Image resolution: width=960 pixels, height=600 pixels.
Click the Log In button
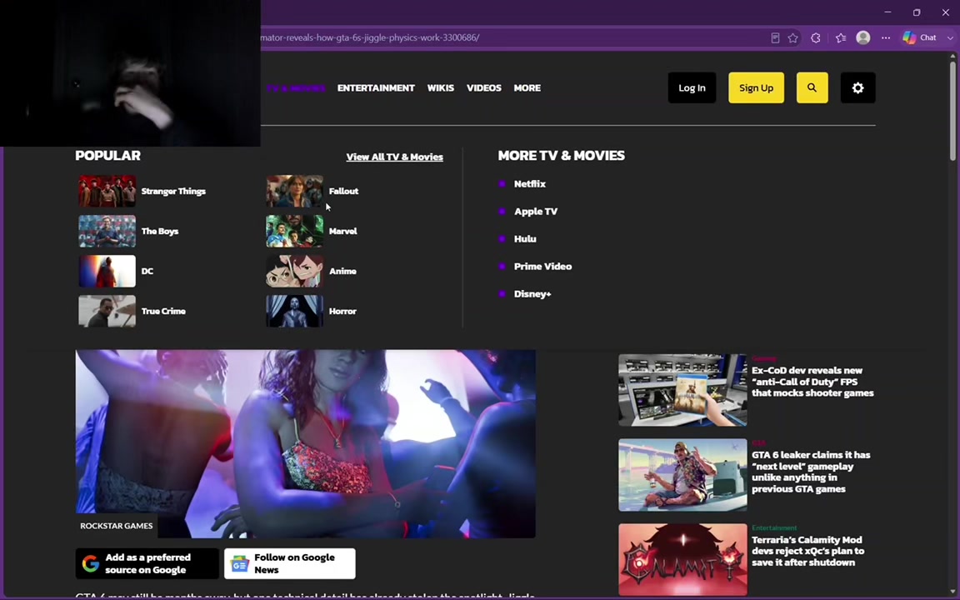point(692,87)
